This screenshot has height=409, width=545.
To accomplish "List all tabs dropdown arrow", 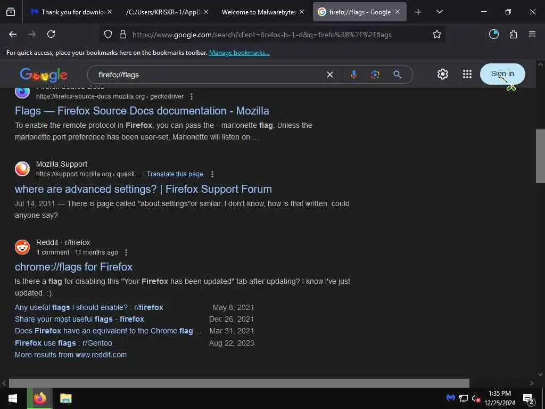I will tap(439, 12).
